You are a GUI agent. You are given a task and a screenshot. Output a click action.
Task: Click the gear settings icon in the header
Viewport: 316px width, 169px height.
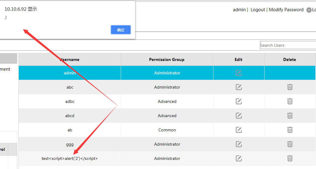(309, 10)
